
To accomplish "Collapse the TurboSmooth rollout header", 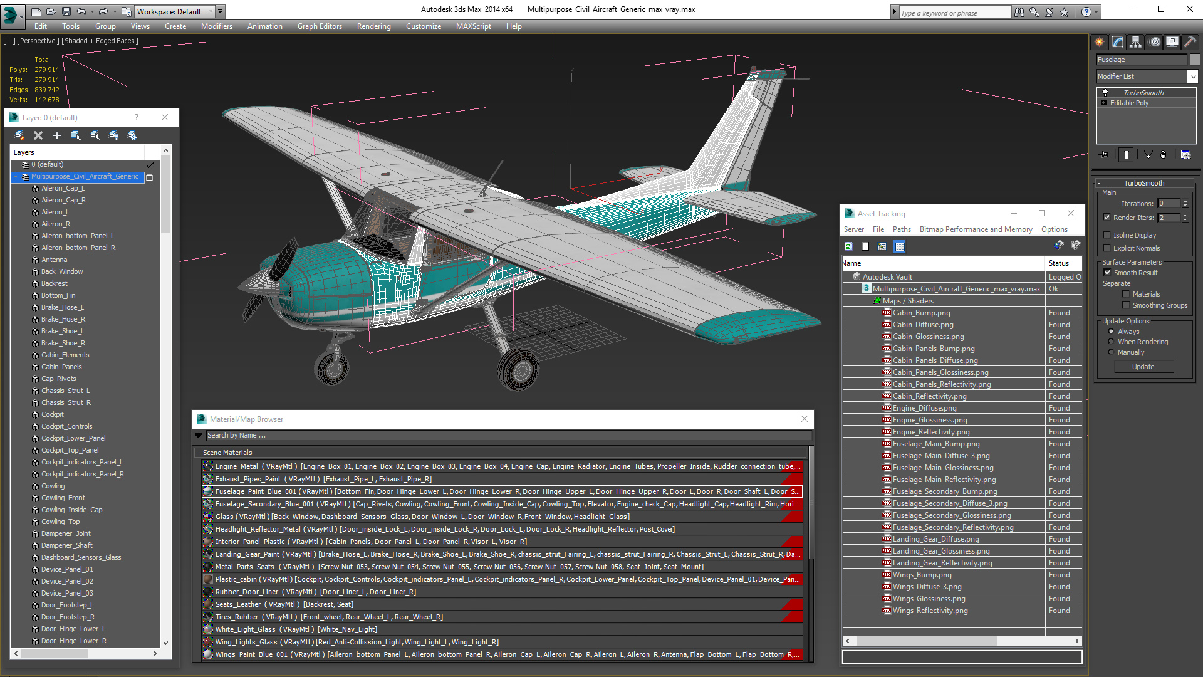I will tap(1143, 183).
